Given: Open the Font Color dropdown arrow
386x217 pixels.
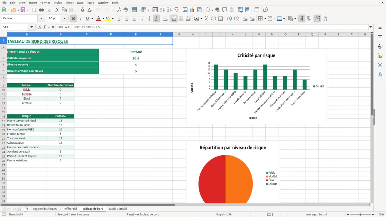Looking at the screenshot, I should click(103, 19).
